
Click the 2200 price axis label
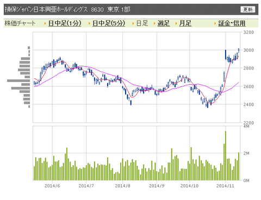click(248, 123)
